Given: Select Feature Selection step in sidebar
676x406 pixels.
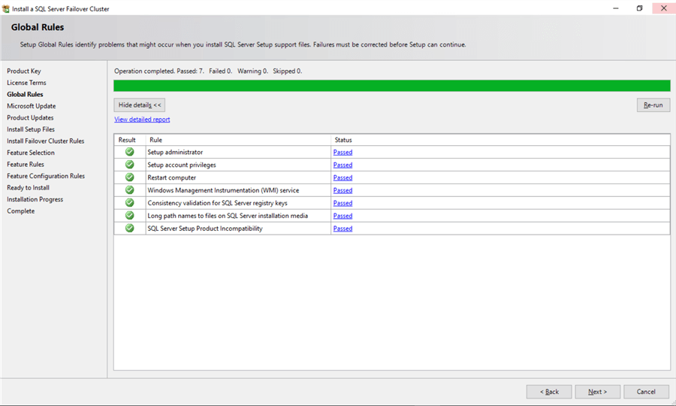Looking at the screenshot, I should point(31,153).
